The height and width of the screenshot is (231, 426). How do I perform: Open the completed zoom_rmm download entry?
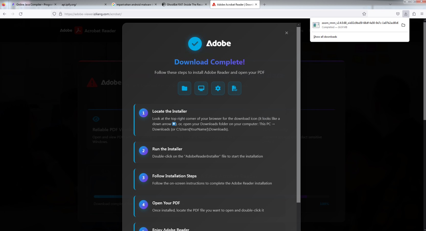[355, 25]
